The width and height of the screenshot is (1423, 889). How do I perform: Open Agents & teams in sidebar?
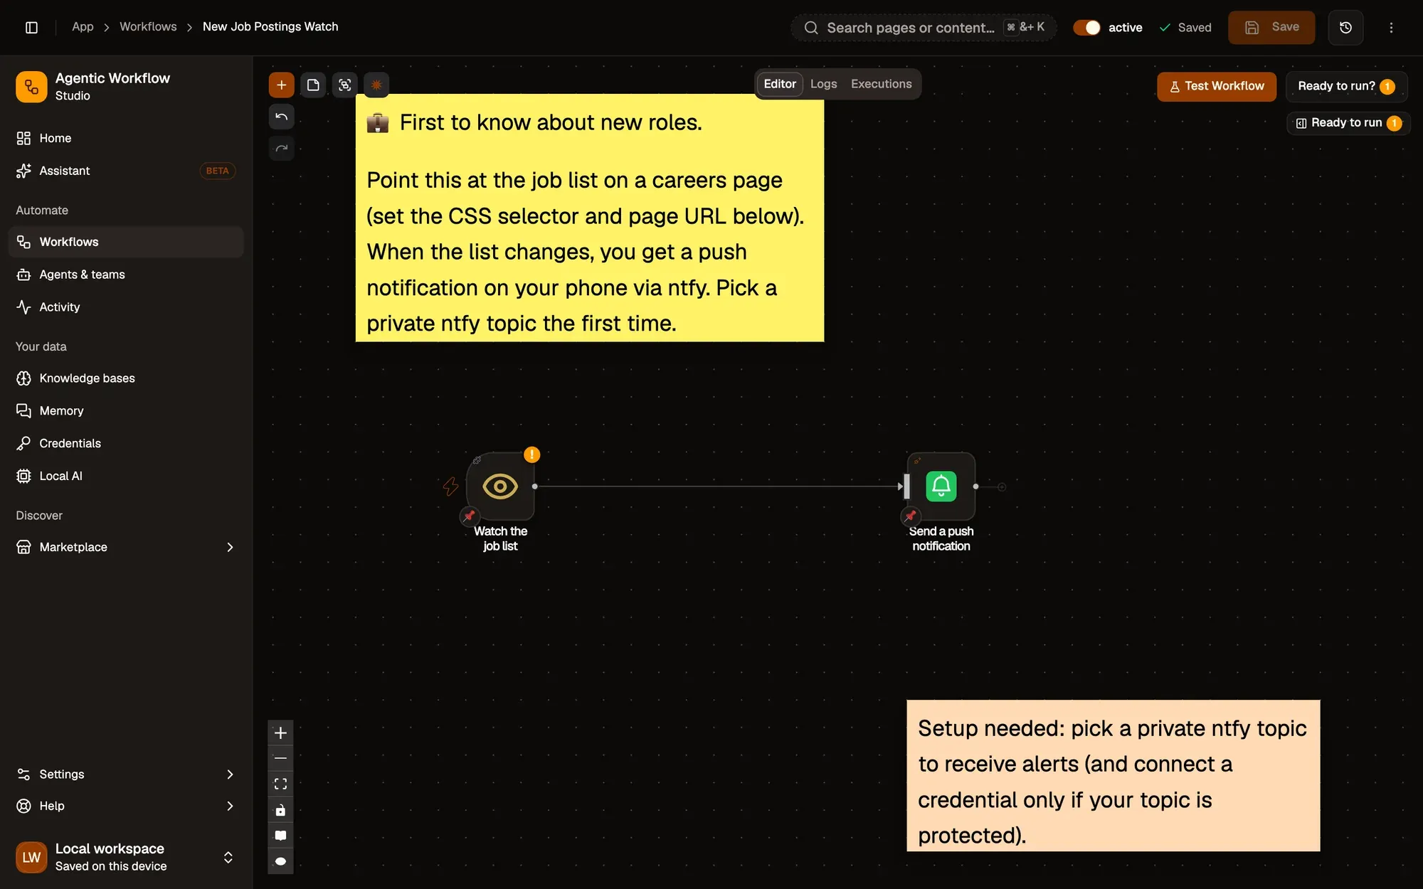tap(126, 275)
